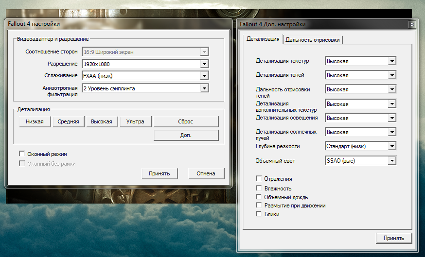Click the Отмена button
The image size is (425, 257).
[x=206, y=173]
